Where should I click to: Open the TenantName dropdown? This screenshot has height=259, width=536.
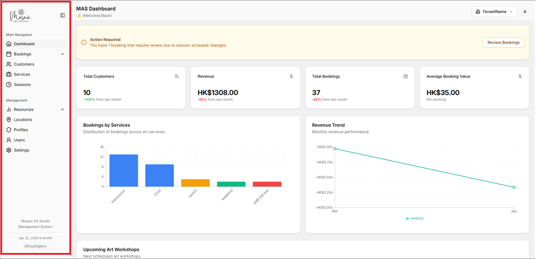click(x=494, y=11)
